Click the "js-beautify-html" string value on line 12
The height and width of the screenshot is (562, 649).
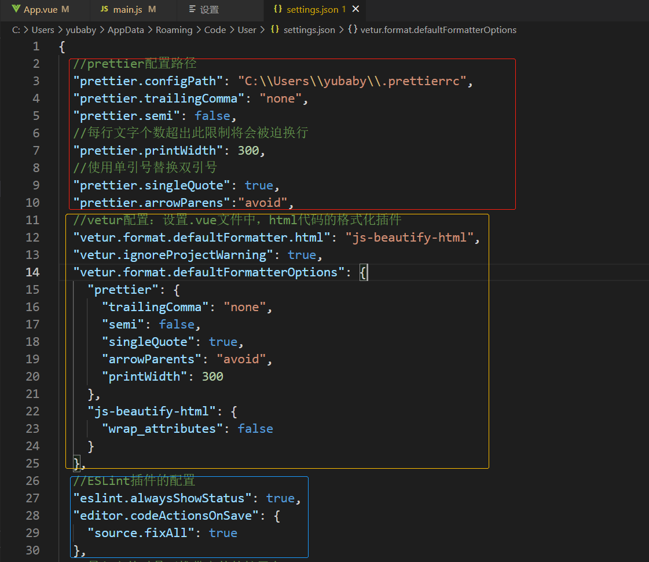click(409, 238)
